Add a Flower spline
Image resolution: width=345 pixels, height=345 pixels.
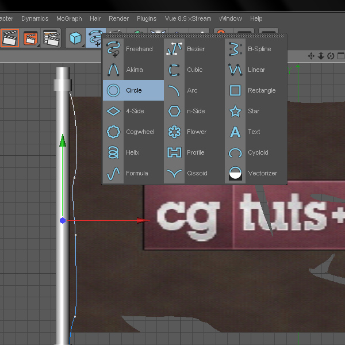click(x=194, y=132)
